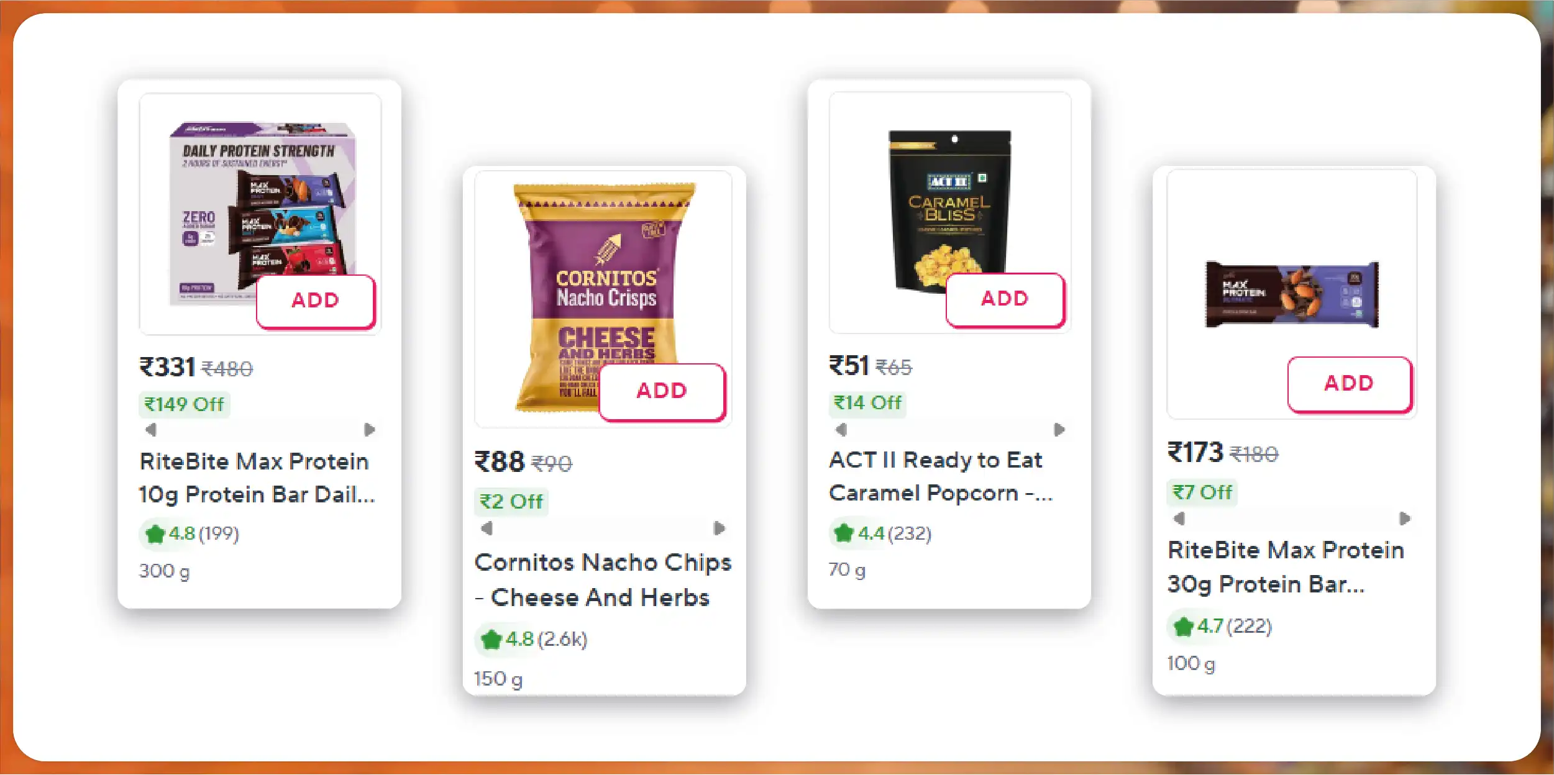Click the rating star for RiteBite 30g Protein Bar
The width and height of the screenshot is (1554, 775).
[x=1183, y=626]
